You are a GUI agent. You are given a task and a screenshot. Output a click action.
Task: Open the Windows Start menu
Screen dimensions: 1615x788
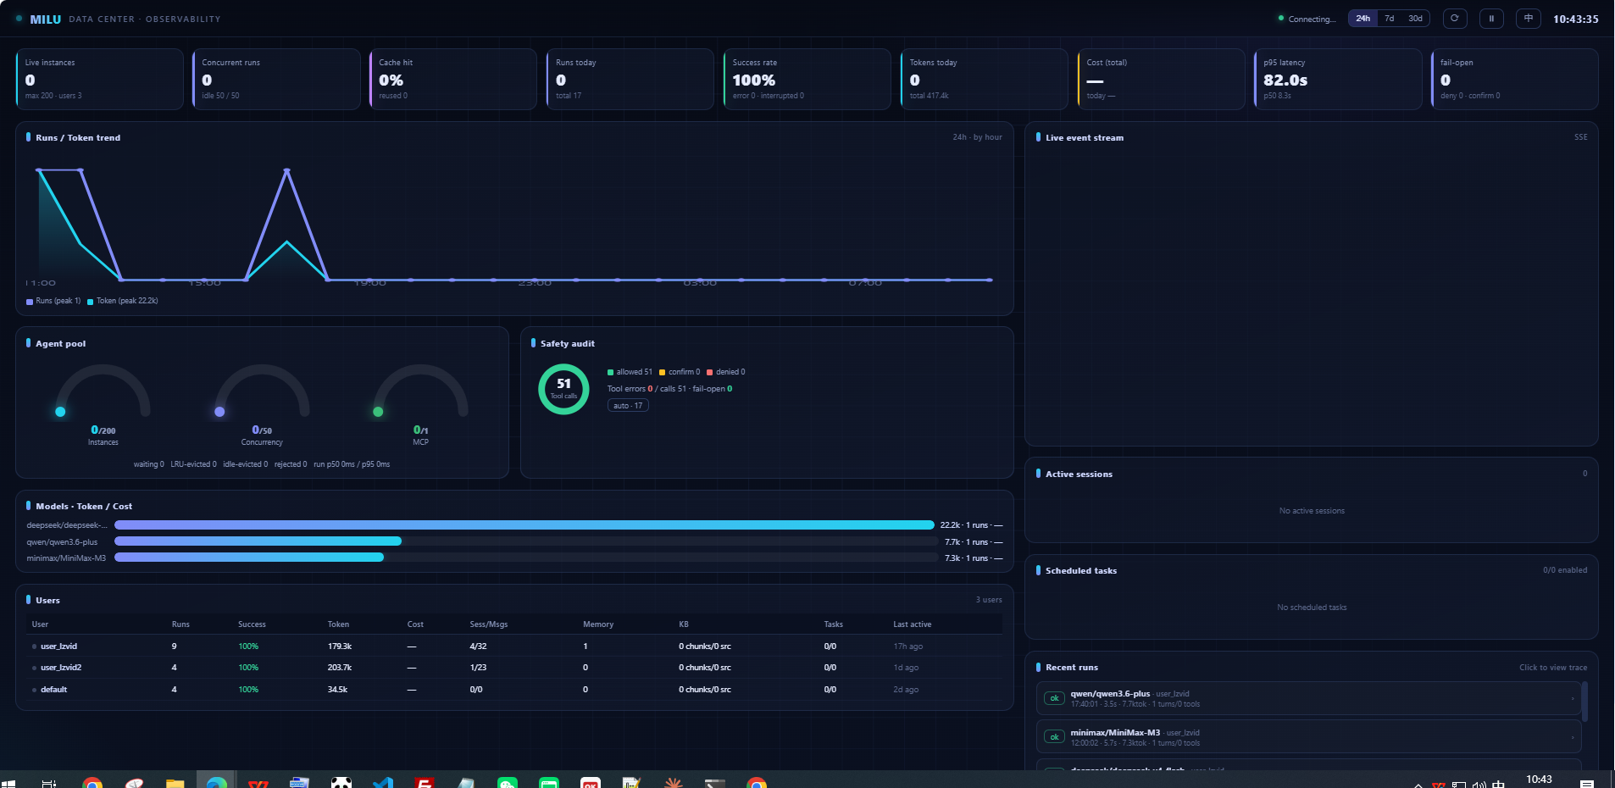(9, 783)
